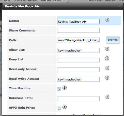Open the info icon next to Database Path
This screenshot has width=124, height=116.
tap(107, 97)
